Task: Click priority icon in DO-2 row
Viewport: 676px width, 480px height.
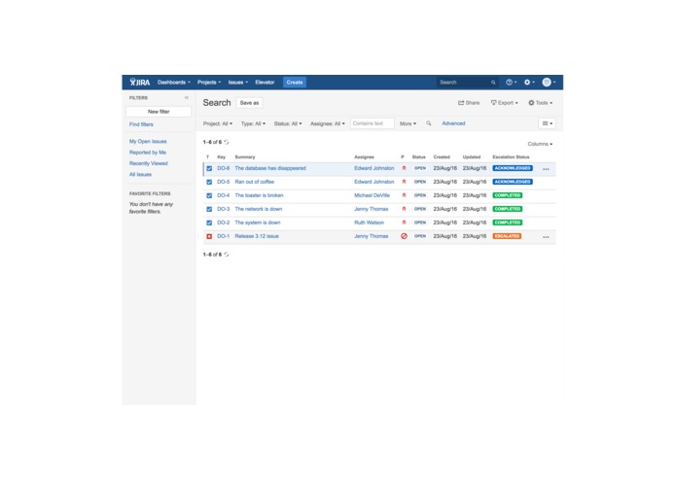Action: pyautogui.click(x=404, y=223)
